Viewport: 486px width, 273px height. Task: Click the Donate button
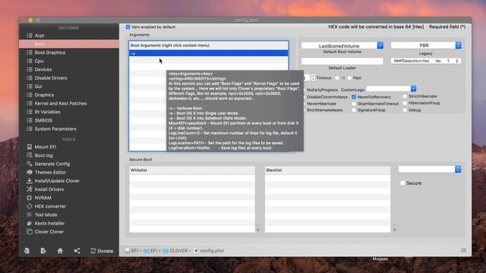[x=102, y=251]
